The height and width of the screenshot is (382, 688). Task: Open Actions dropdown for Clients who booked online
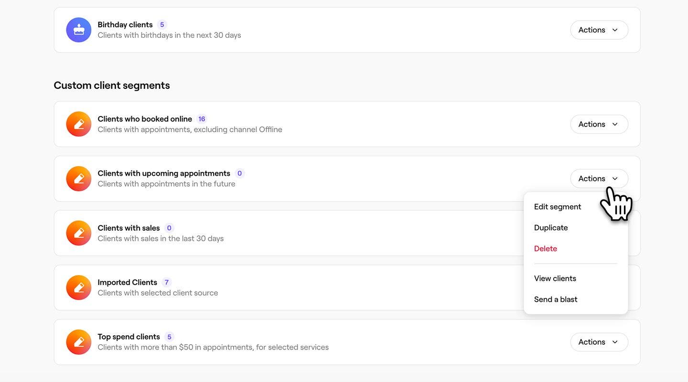pyautogui.click(x=599, y=124)
